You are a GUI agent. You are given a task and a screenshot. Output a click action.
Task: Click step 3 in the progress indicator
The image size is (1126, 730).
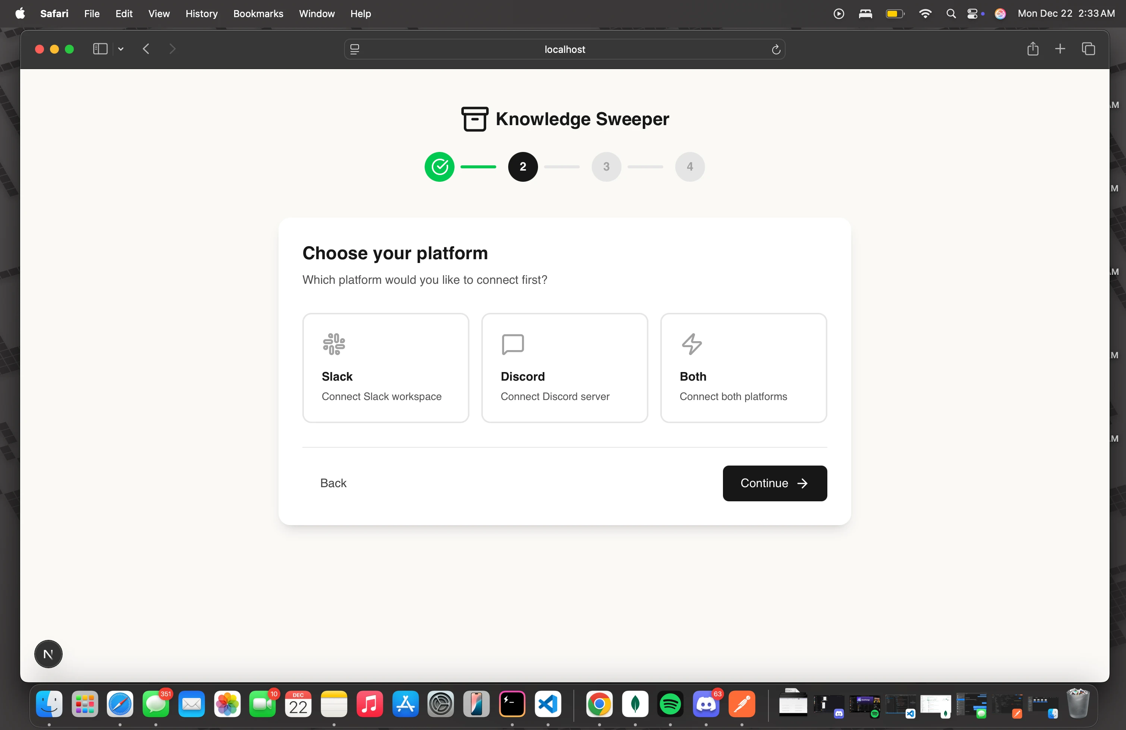606,166
